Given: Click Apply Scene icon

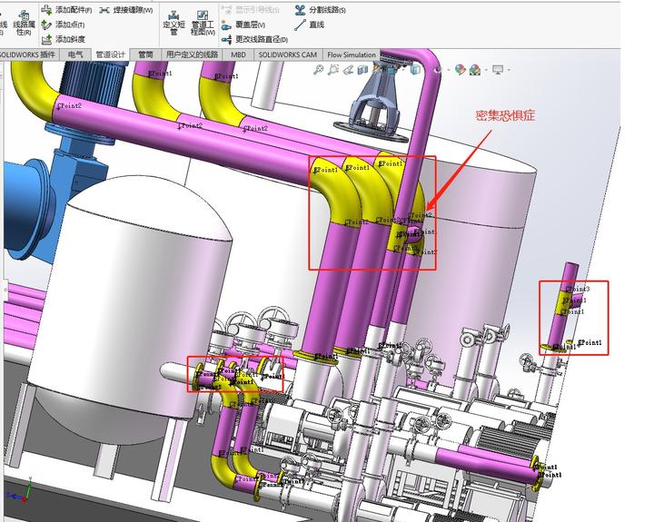Looking at the screenshot, I should (475, 70).
